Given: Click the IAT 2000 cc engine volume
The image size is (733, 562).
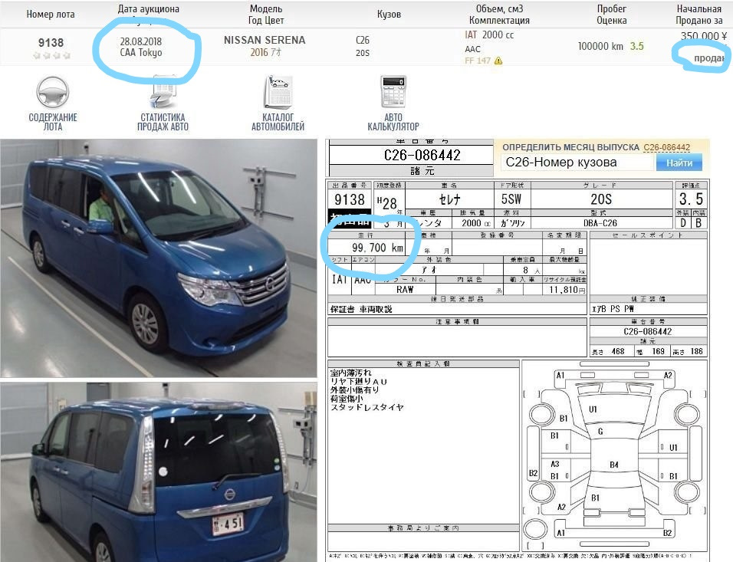Looking at the screenshot, I should click(x=489, y=35).
